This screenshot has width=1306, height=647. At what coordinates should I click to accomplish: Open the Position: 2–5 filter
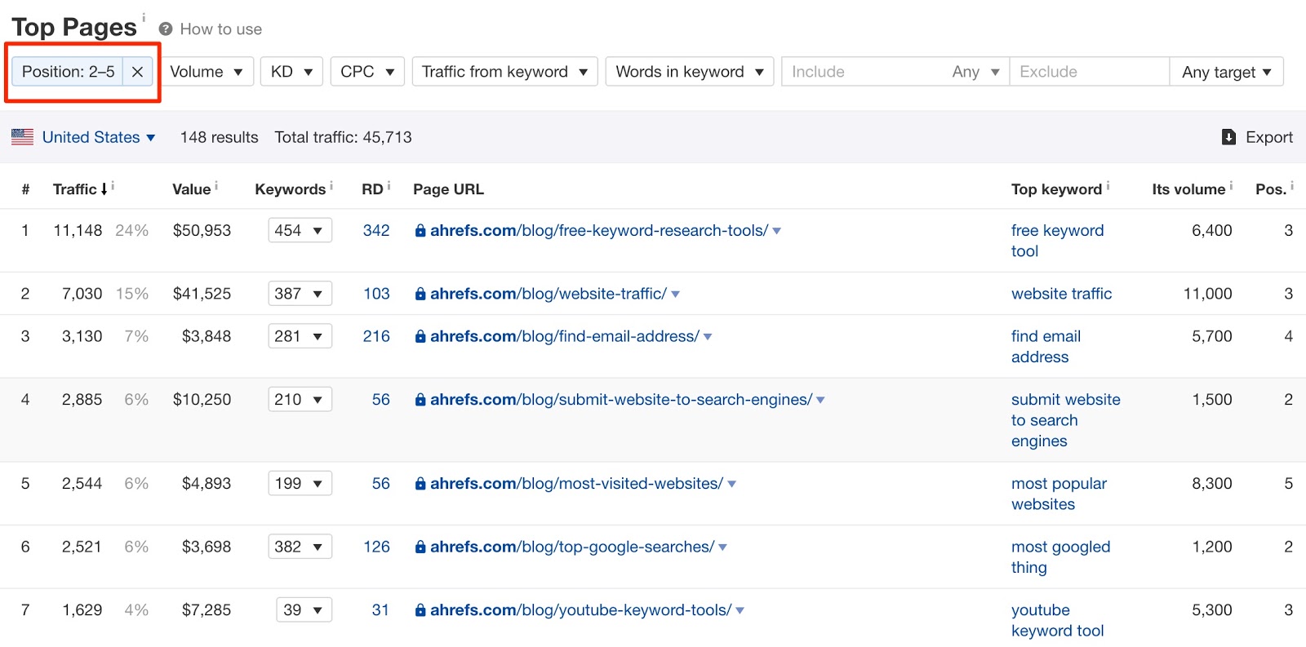click(x=68, y=72)
